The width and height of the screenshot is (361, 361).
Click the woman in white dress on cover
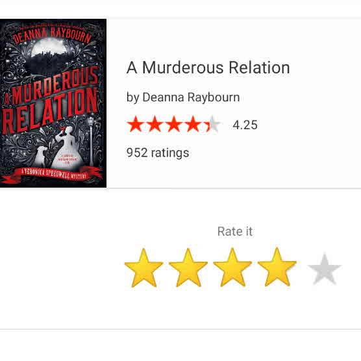click(x=67, y=147)
